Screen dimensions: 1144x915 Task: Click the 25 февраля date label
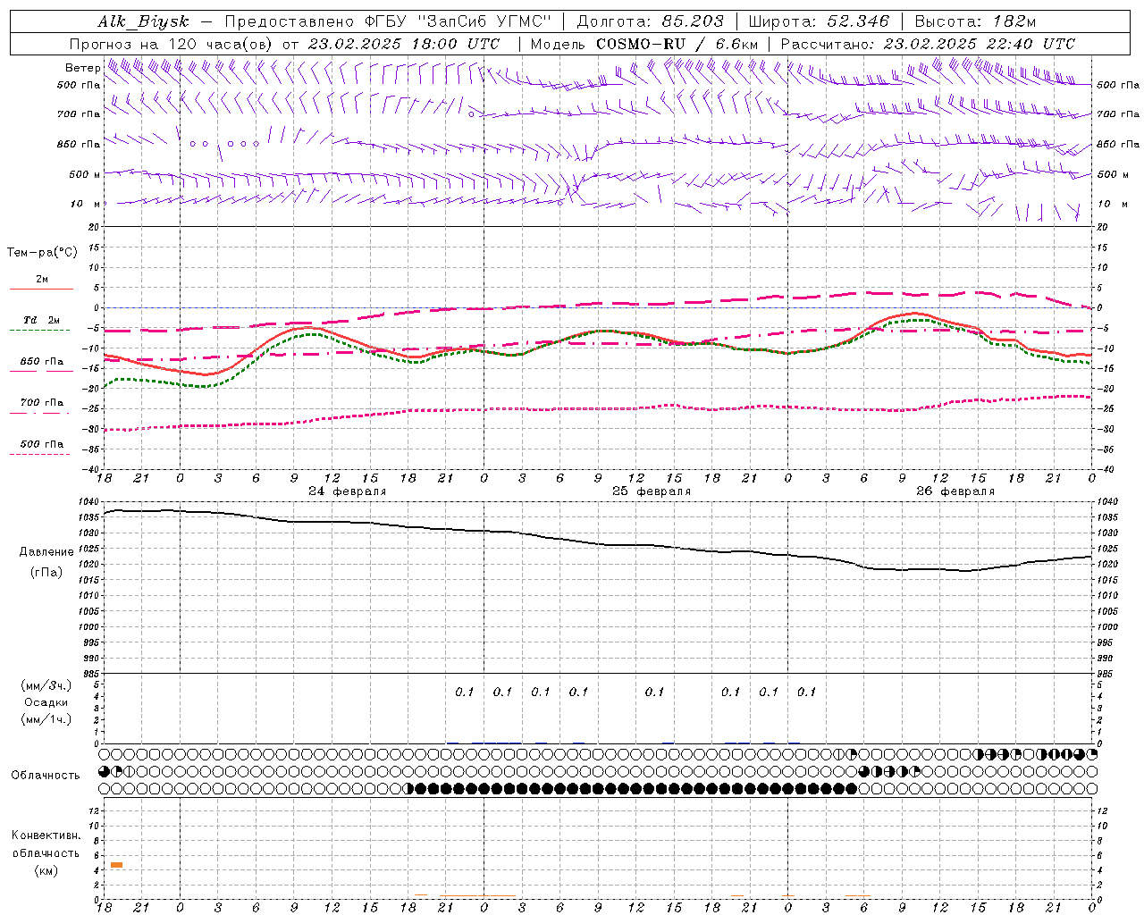(x=651, y=491)
